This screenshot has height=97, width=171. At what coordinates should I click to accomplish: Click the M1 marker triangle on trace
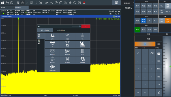(x=18, y=19)
